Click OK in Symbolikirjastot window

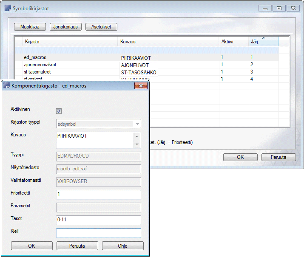pyautogui.click(x=240, y=157)
